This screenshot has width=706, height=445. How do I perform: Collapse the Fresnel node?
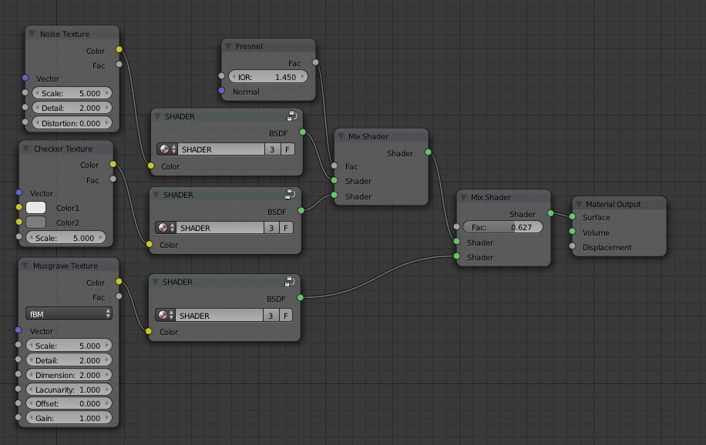[x=228, y=46]
